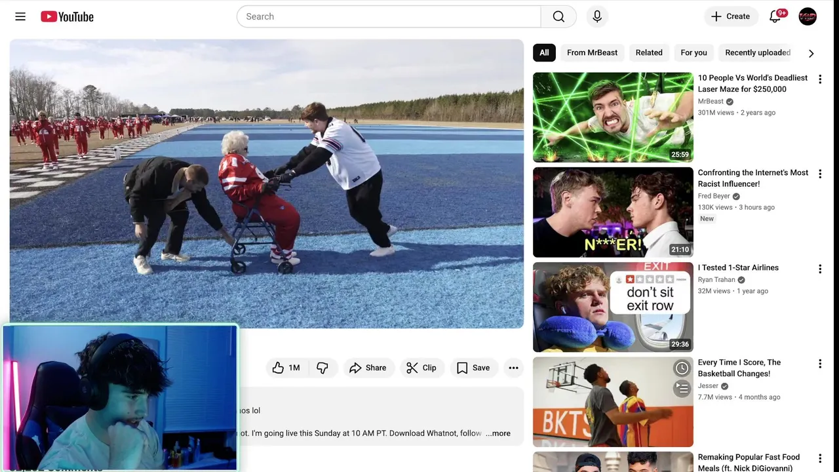Add Jesser video to queue
839x472 pixels.
coord(682,389)
